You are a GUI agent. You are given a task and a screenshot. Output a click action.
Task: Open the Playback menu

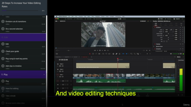(x=98, y=17)
